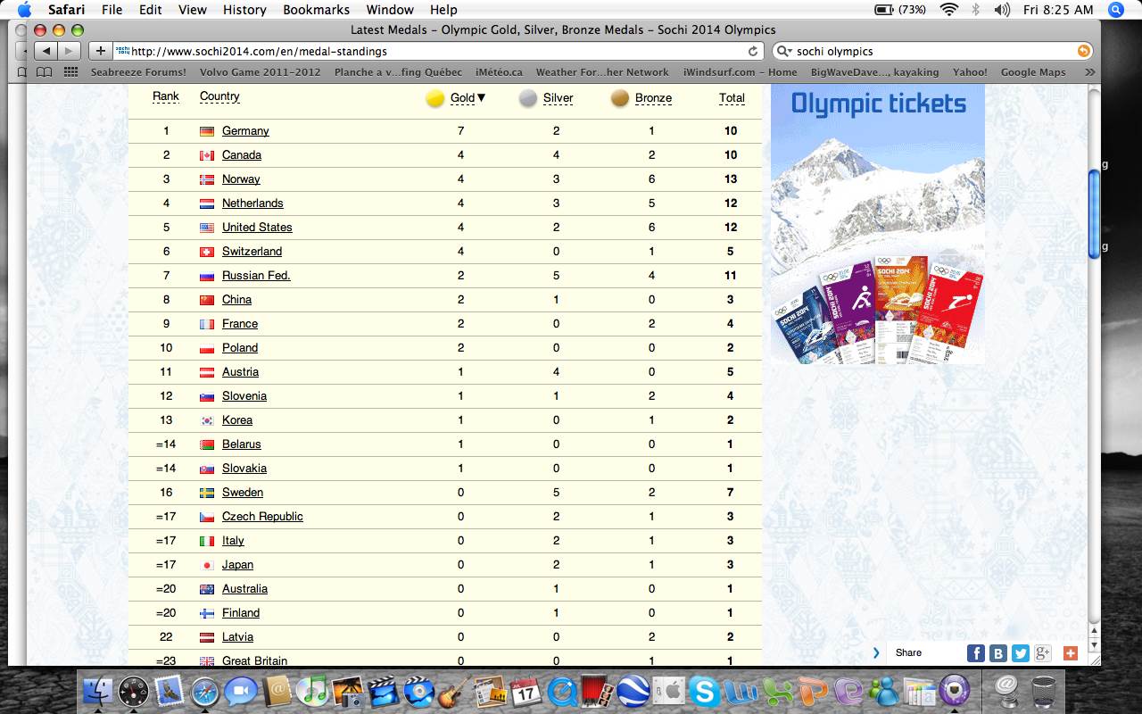
Task: Click the Olympic tickets banner
Action: coord(878,223)
